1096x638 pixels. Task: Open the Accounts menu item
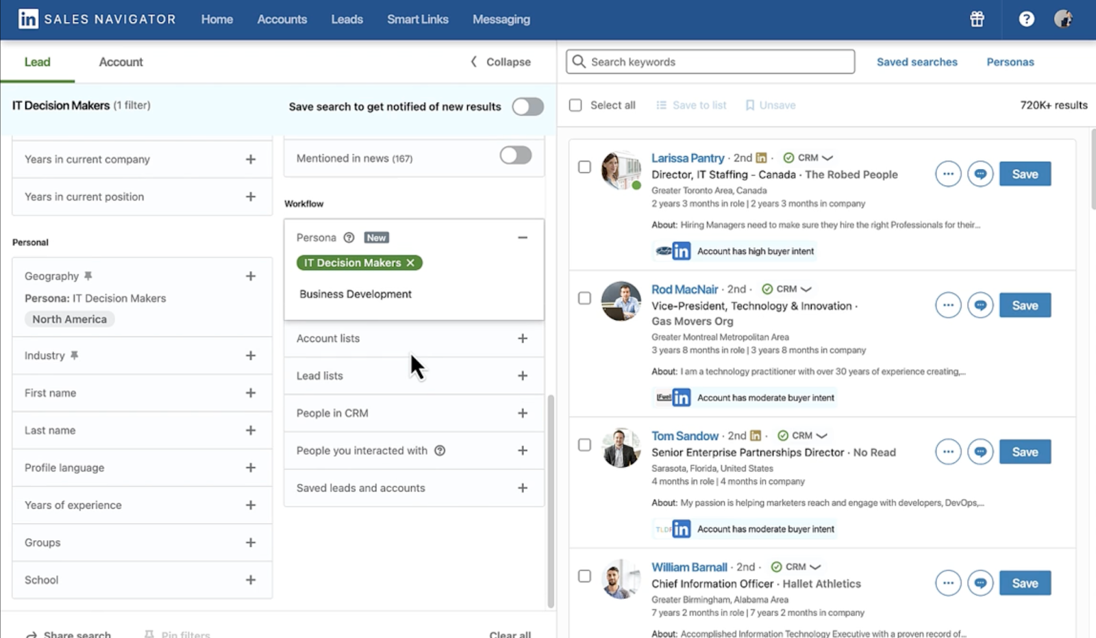282,19
